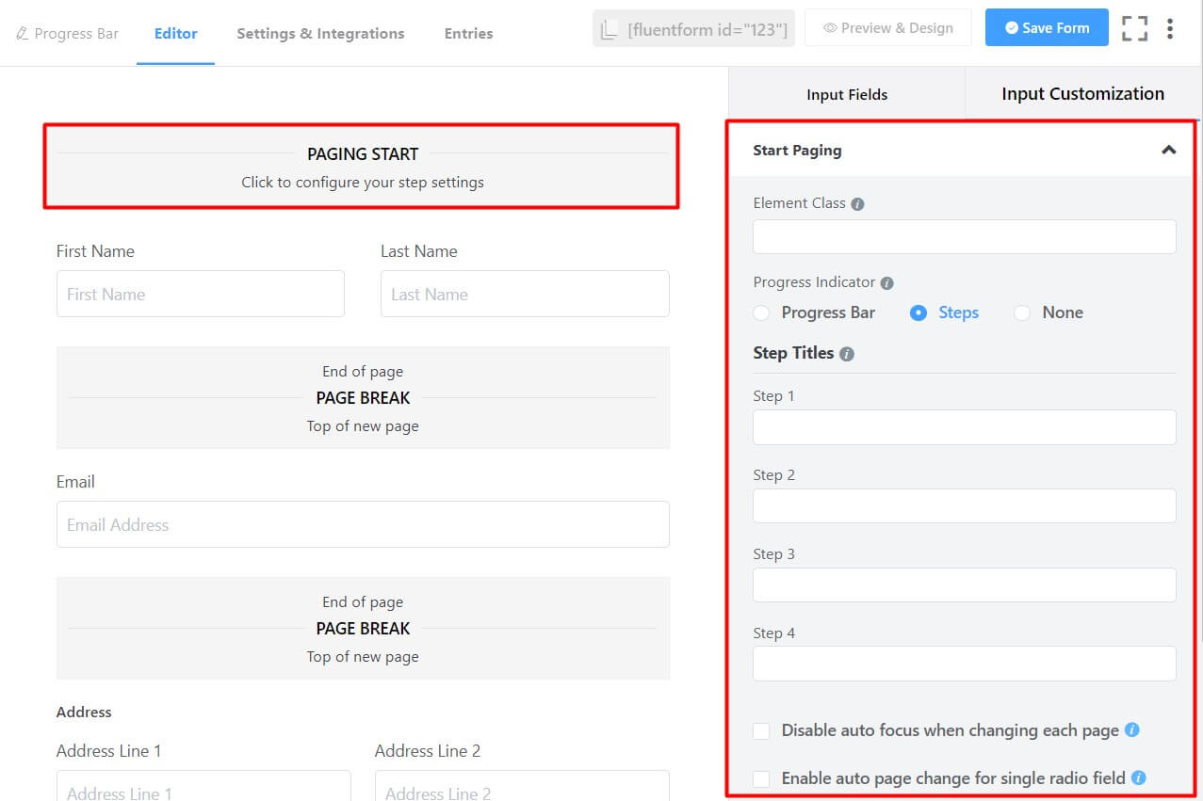The width and height of the screenshot is (1203, 801).
Task: Open the Progress Indicator tooltip icon
Action: click(887, 282)
